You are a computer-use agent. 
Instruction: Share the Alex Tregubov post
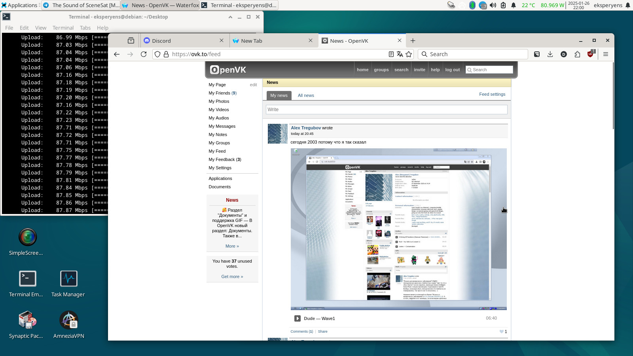(322, 331)
